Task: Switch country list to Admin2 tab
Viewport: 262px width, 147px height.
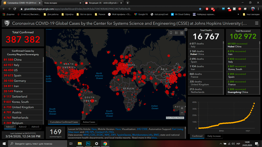Action: (x=23, y=127)
